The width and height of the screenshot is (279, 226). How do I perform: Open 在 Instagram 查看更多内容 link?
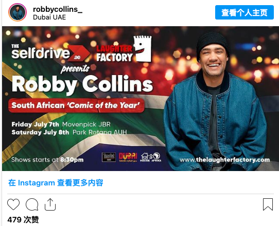56,183
